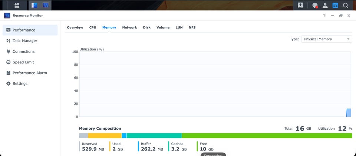356x156 pixels.
Task: Click the gray Reserved segment of memory bar
Action: [x=83, y=136]
